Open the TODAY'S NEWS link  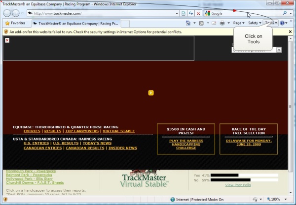click(x=97, y=144)
